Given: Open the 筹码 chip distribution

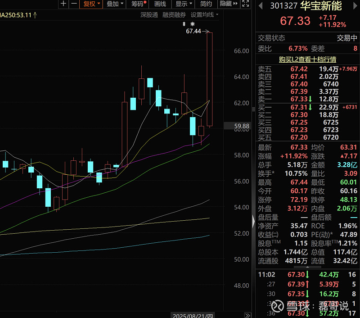Looking at the screenshot, I should coord(138,4).
